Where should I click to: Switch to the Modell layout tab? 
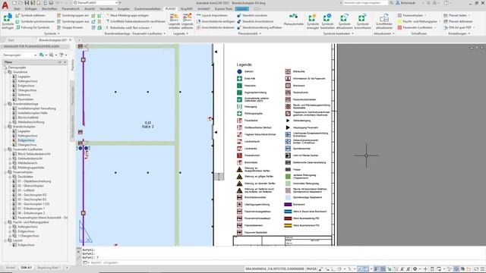(10, 268)
